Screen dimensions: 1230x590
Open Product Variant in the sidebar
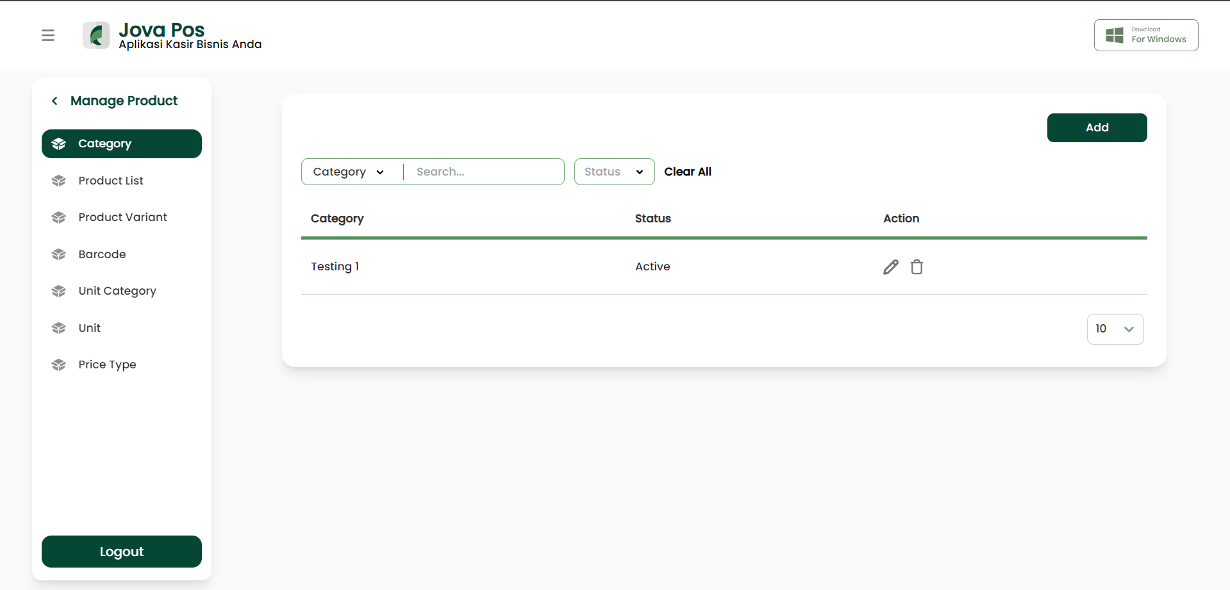pos(122,217)
